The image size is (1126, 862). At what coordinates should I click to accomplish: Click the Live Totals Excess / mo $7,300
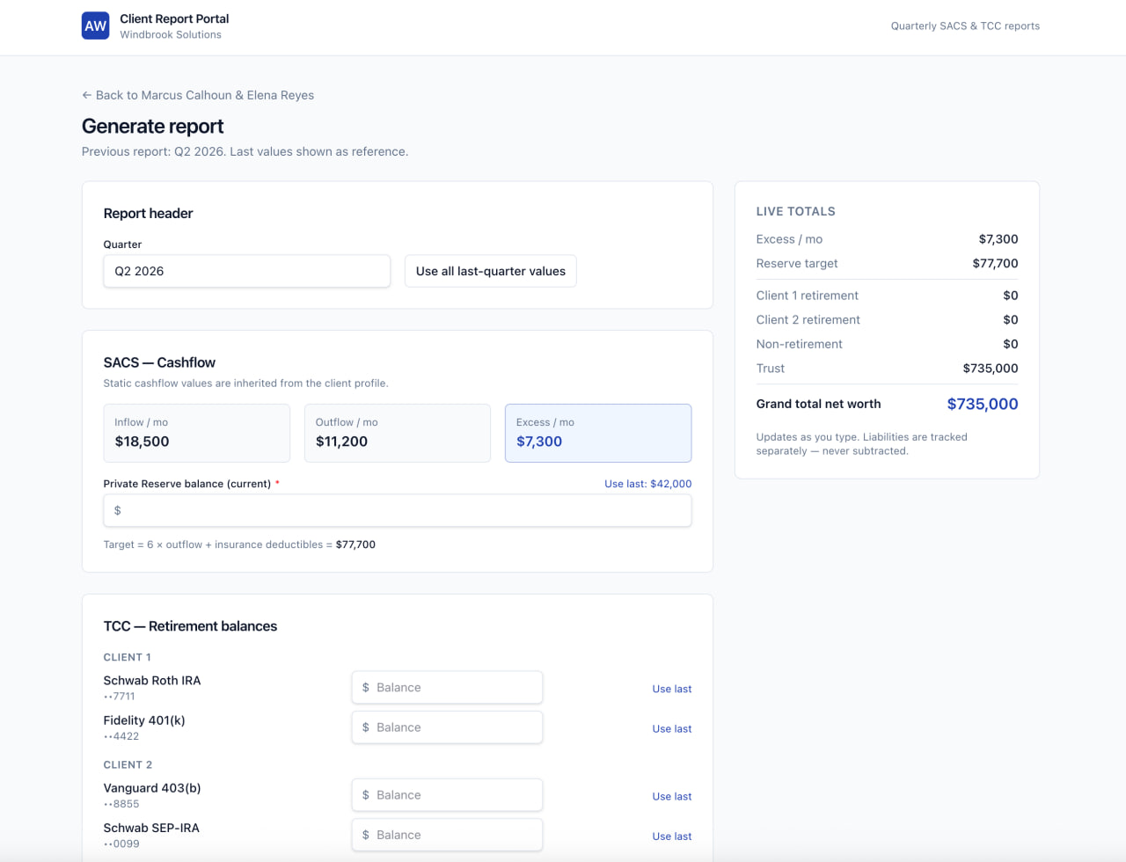click(998, 239)
